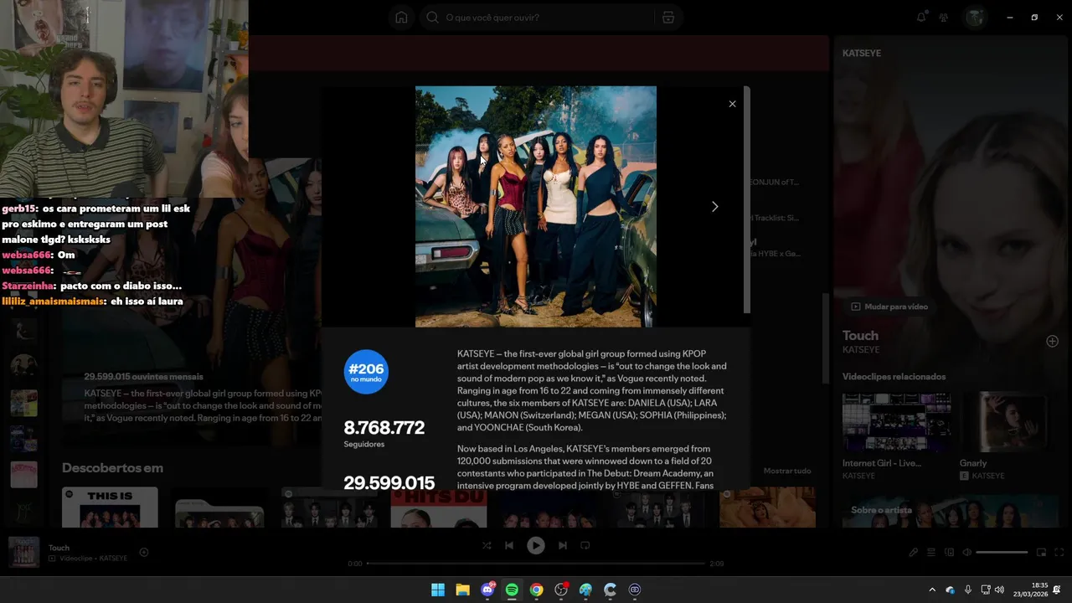Open File Explorer from taskbar

(x=462, y=590)
